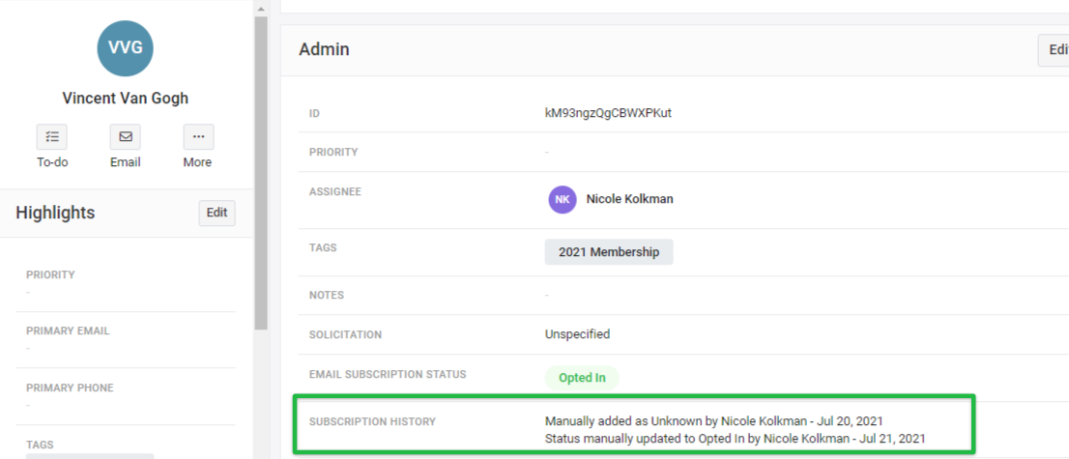Click the TAGS label in Admin

click(323, 247)
